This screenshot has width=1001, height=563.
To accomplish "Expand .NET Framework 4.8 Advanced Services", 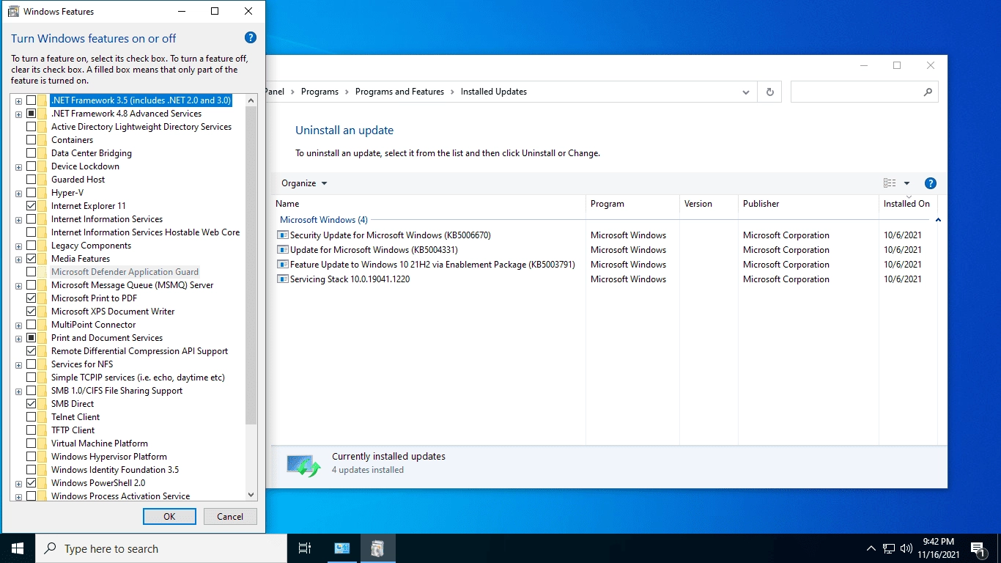I will (x=18, y=114).
